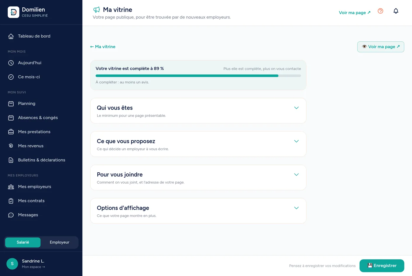Screen dimensions: 412x276
Task: Click the euro icon for Mes revenus
Action: tap(11, 146)
